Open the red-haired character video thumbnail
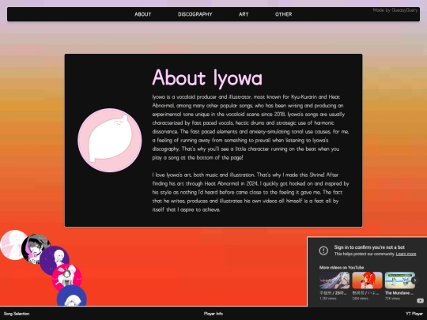The width and height of the screenshot is (427, 320). coord(367,280)
